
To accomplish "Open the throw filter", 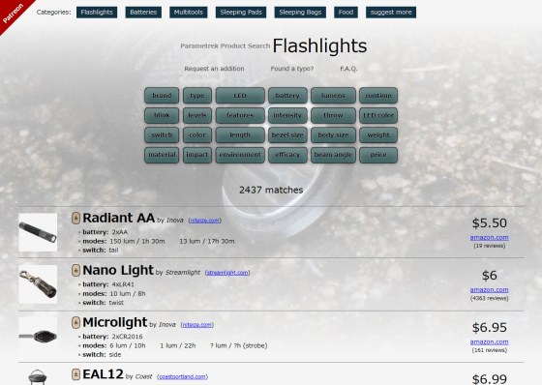I will click(333, 115).
